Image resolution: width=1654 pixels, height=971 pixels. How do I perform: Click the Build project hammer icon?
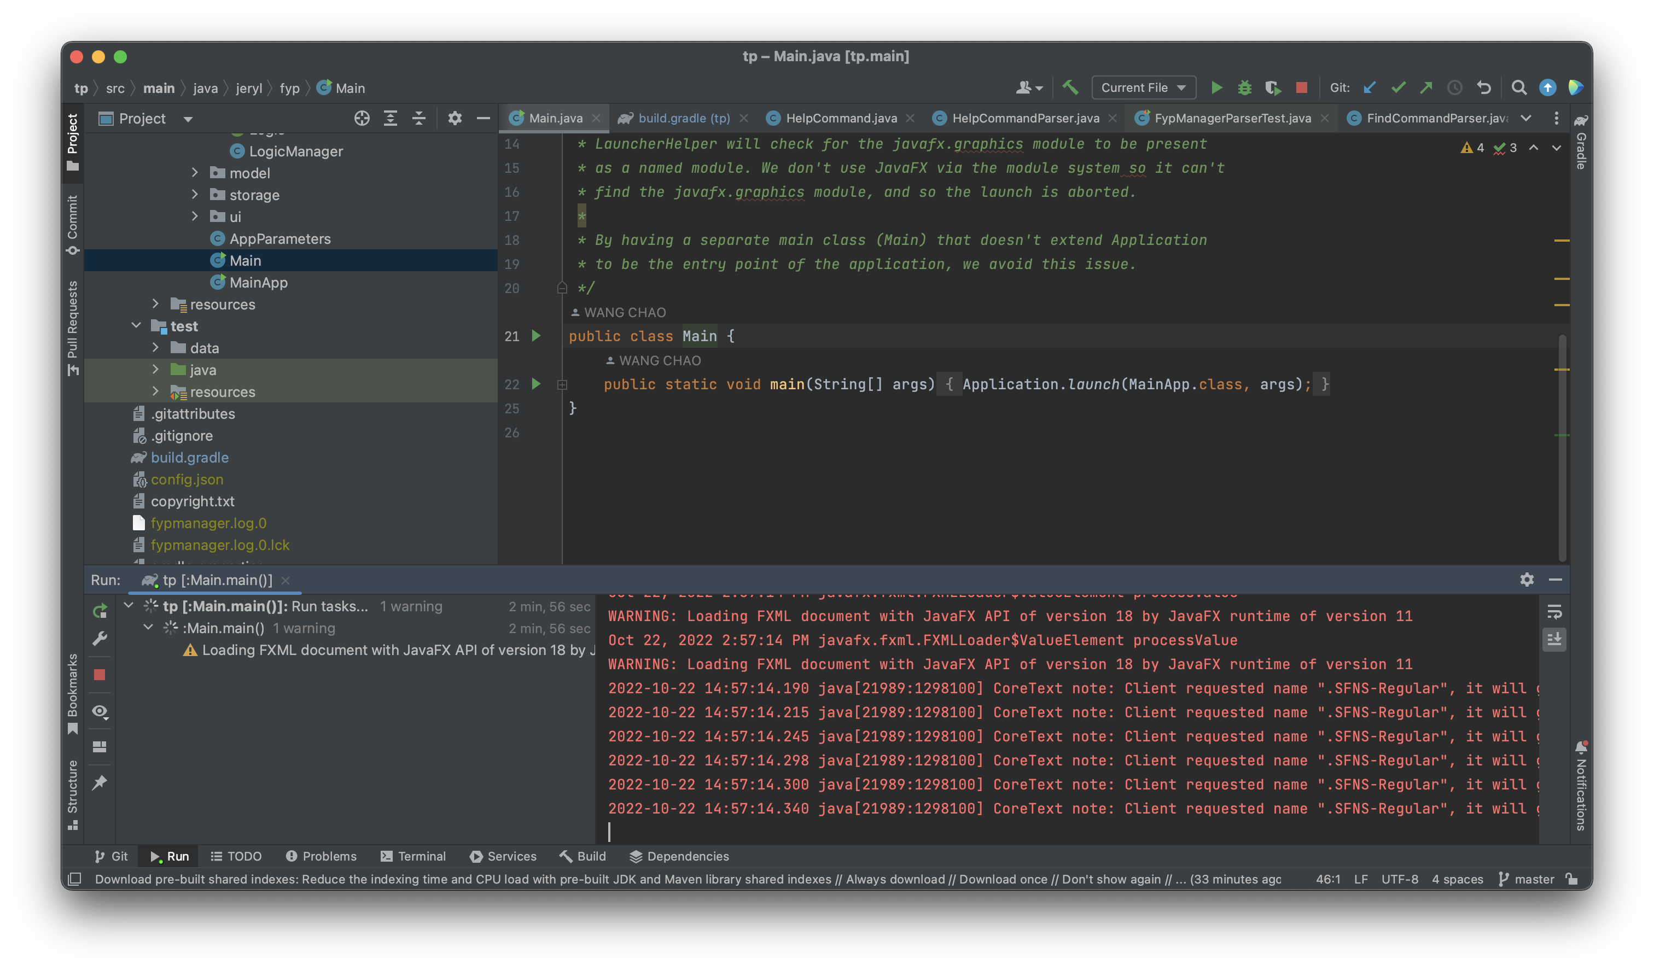1070,87
